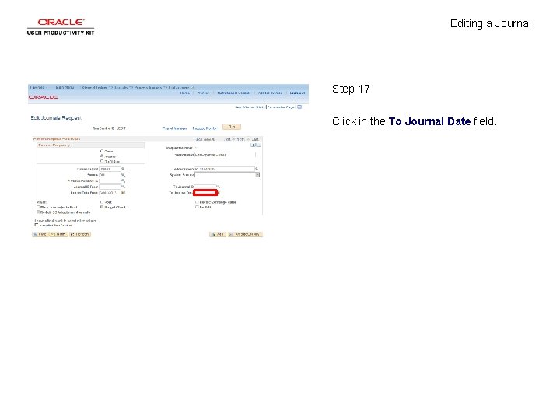
Task: Click in the To Journal Date field
Action: click(x=205, y=193)
